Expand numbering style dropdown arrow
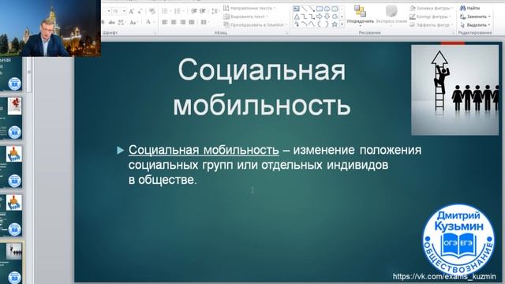505x284 pixels. pyautogui.click(x=183, y=12)
